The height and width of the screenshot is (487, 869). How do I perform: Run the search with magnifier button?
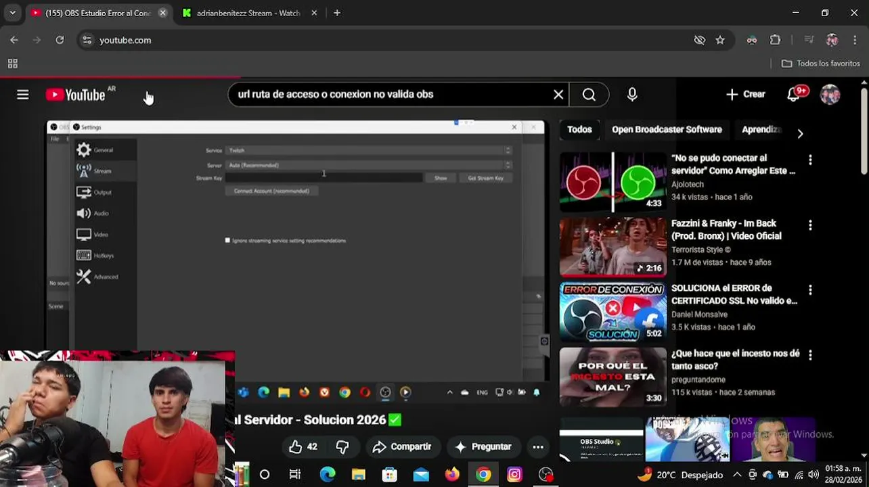589,95
